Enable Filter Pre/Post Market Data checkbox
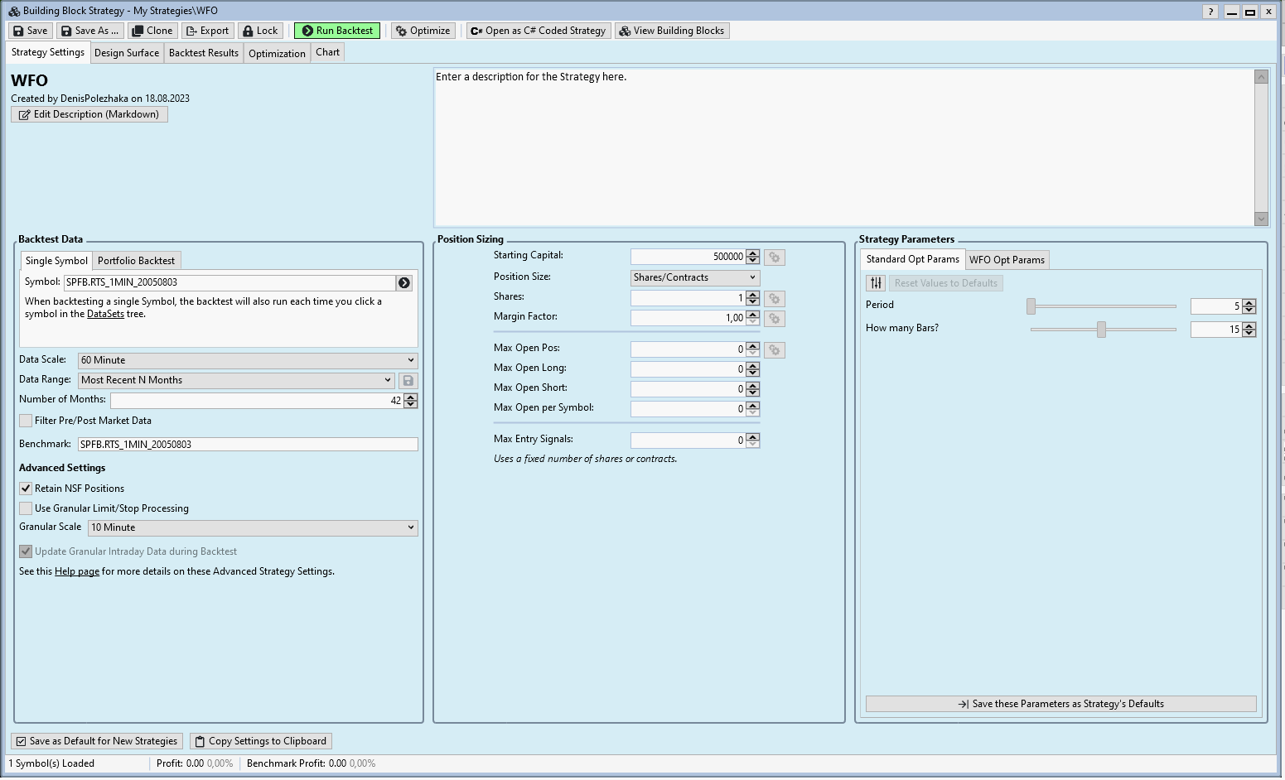 27,421
